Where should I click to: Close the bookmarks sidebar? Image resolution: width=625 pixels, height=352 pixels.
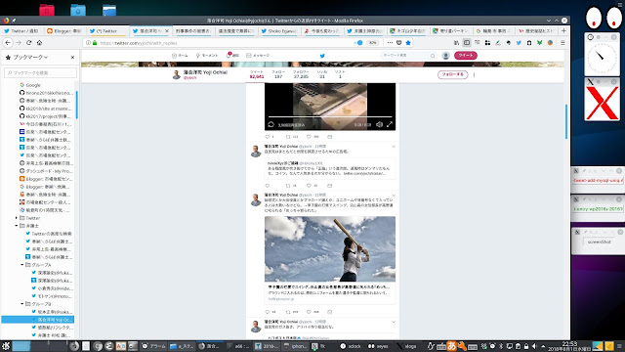[72, 58]
